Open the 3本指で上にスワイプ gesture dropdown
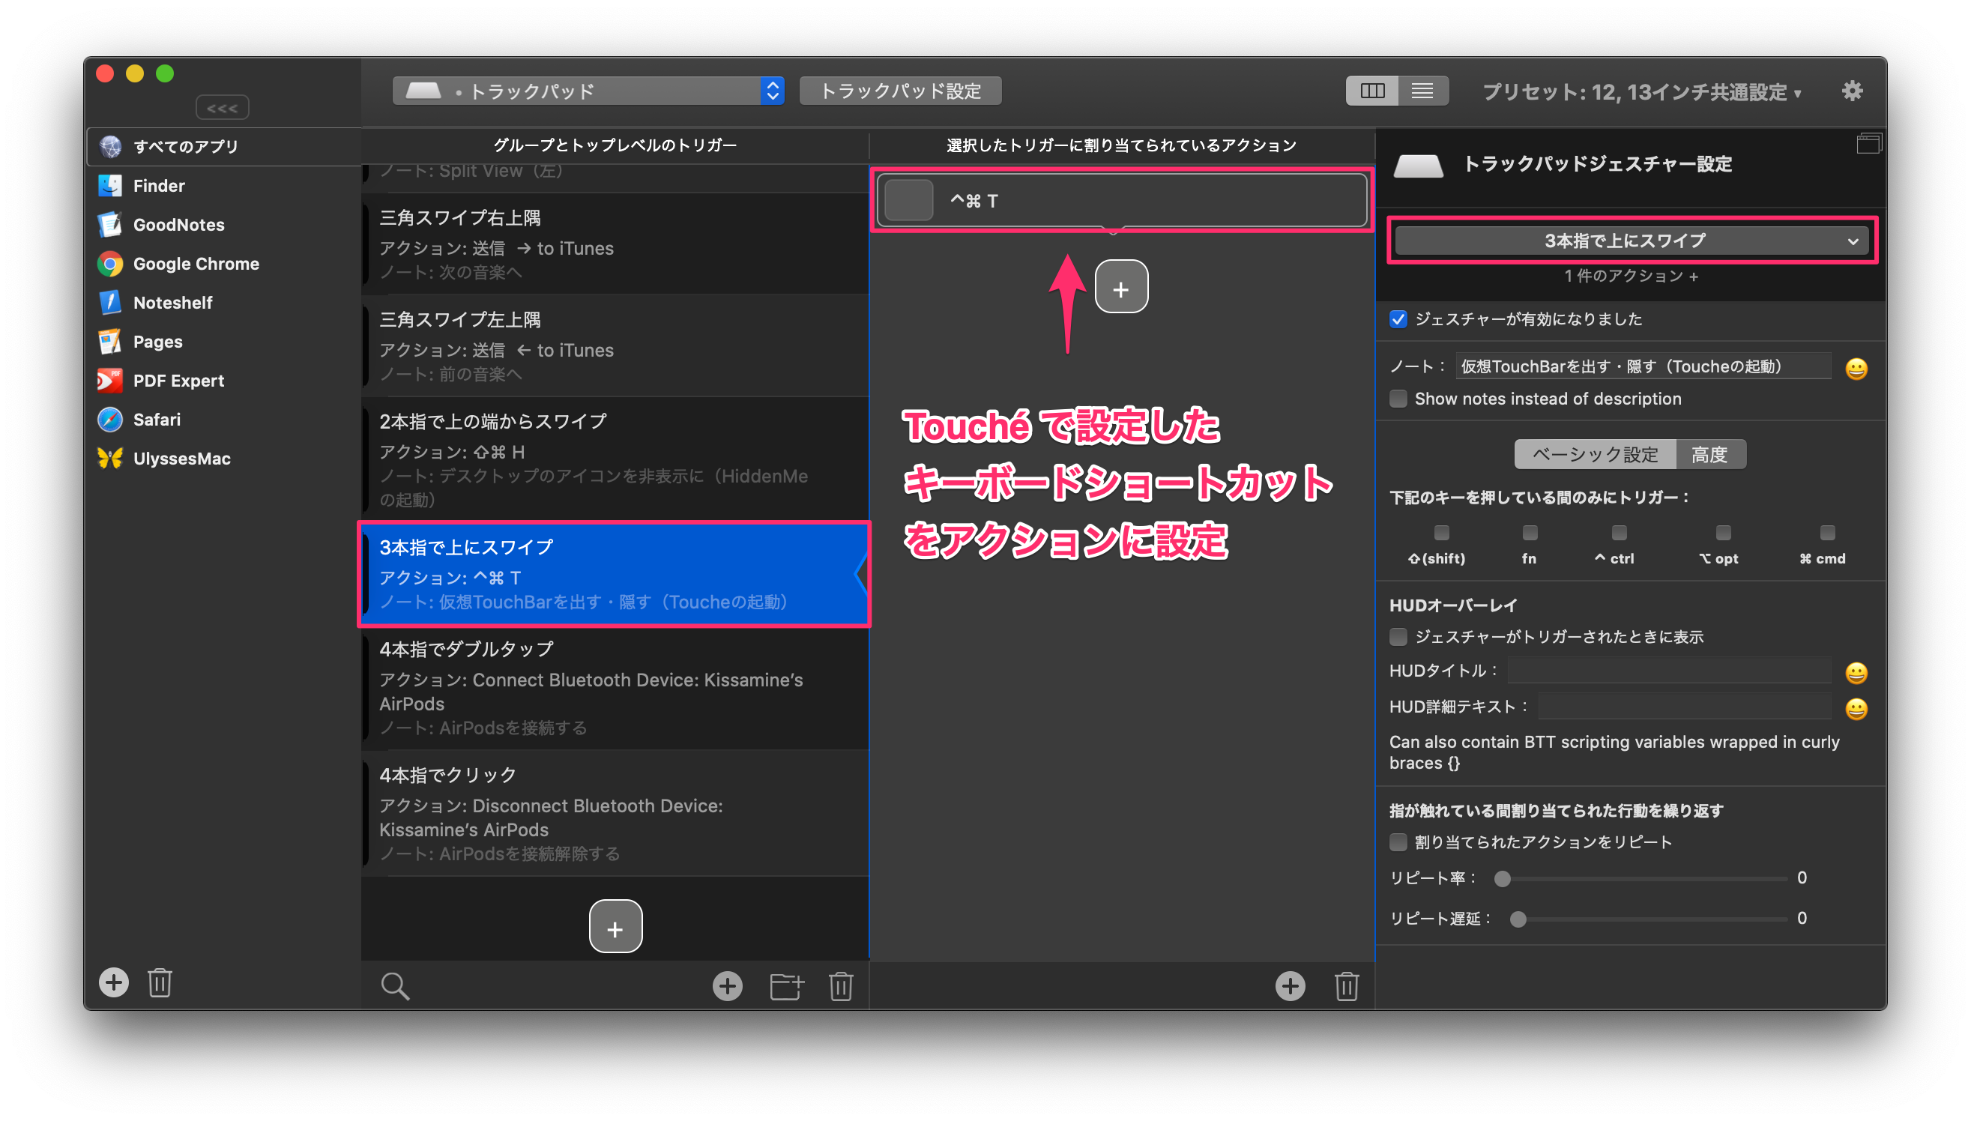The width and height of the screenshot is (1971, 1121). pyautogui.click(x=1632, y=241)
